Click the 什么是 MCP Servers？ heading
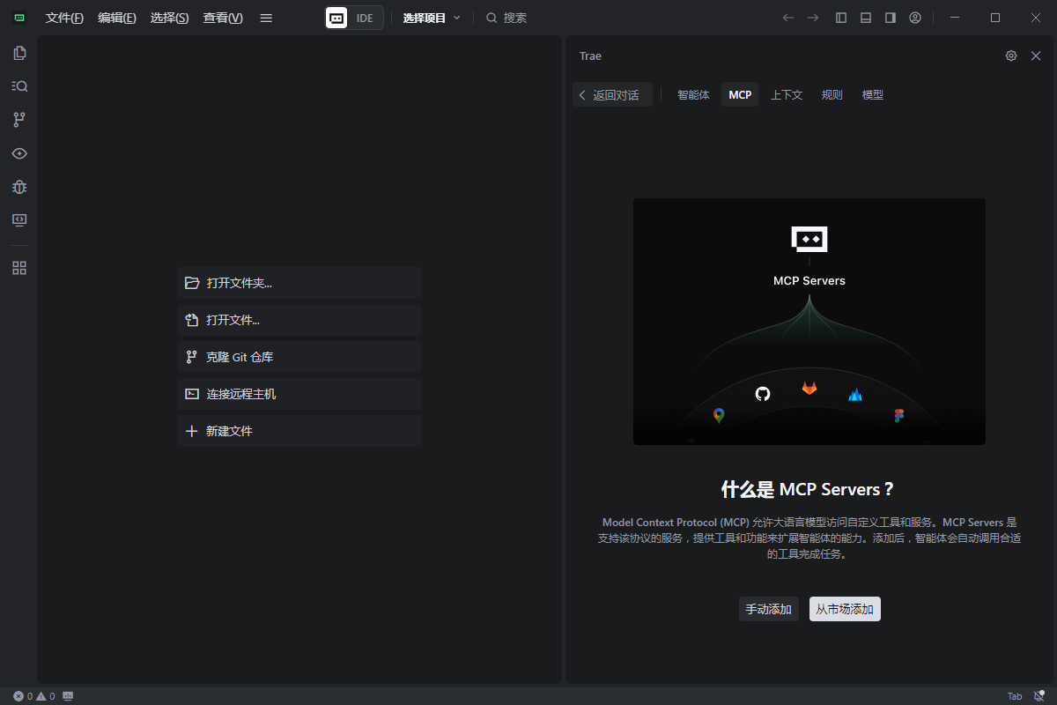 [809, 489]
